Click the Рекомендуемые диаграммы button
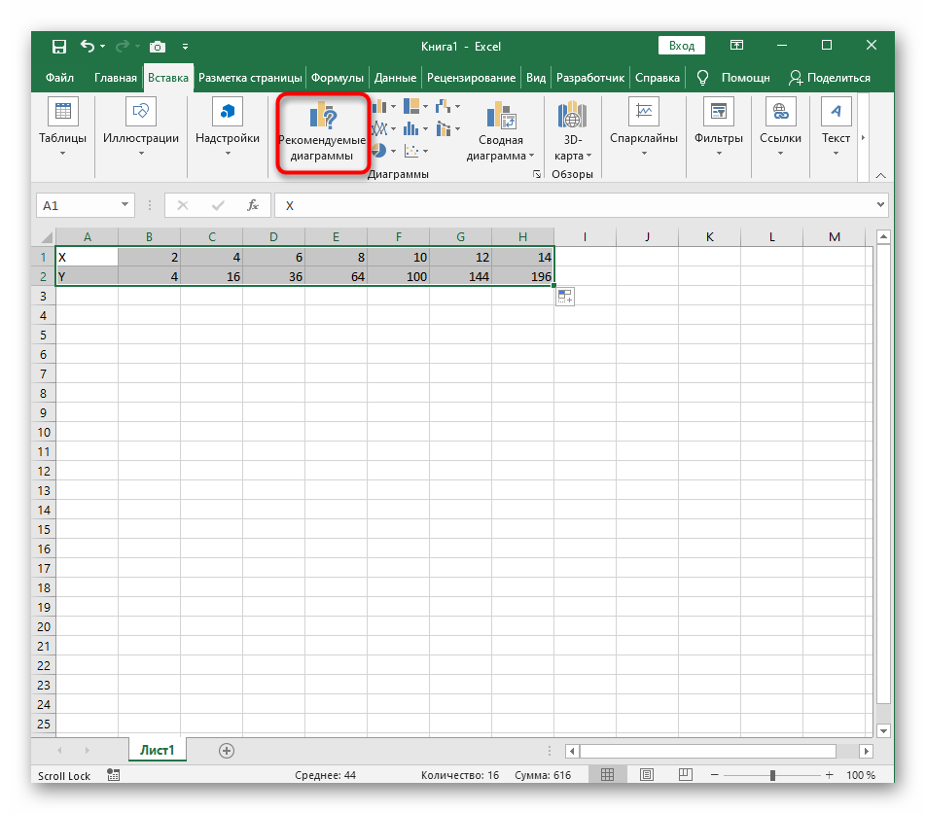This screenshot has width=926, height=814. [322, 133]
